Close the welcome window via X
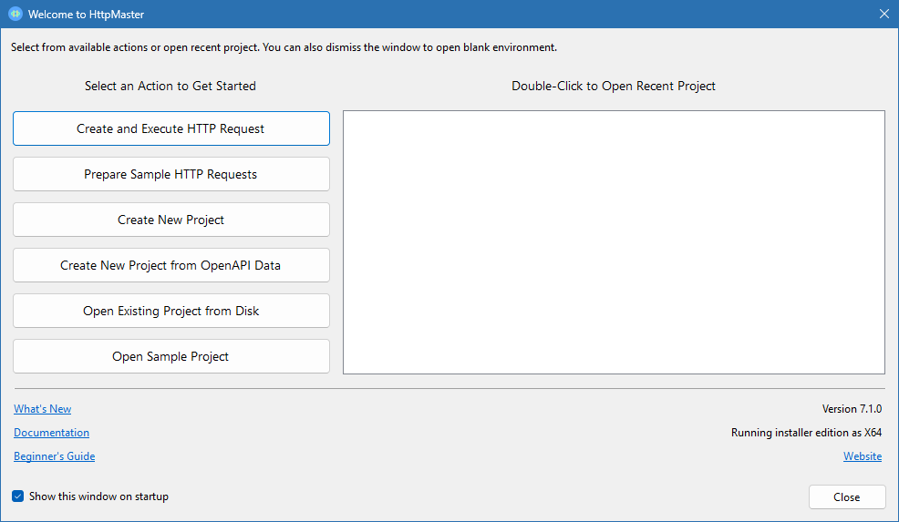Image resolution: width=899 pixels, height=522 pixels. [884, 14]
